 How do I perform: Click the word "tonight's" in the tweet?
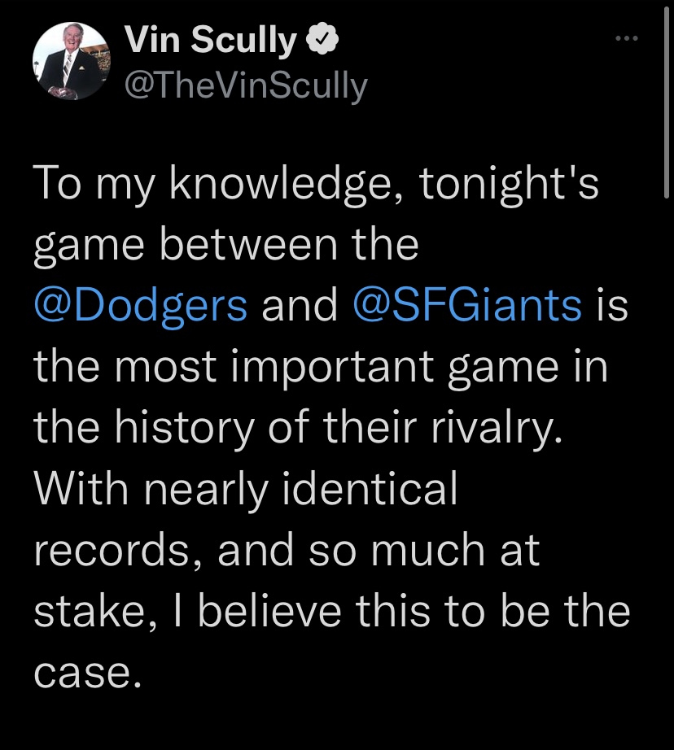pyautogui.click(x=510, y=185)
